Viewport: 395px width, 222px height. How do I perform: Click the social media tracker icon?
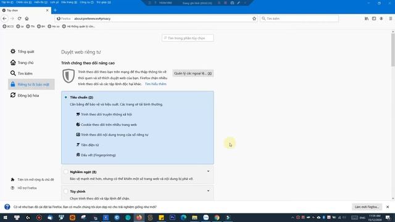click(78, 114)
